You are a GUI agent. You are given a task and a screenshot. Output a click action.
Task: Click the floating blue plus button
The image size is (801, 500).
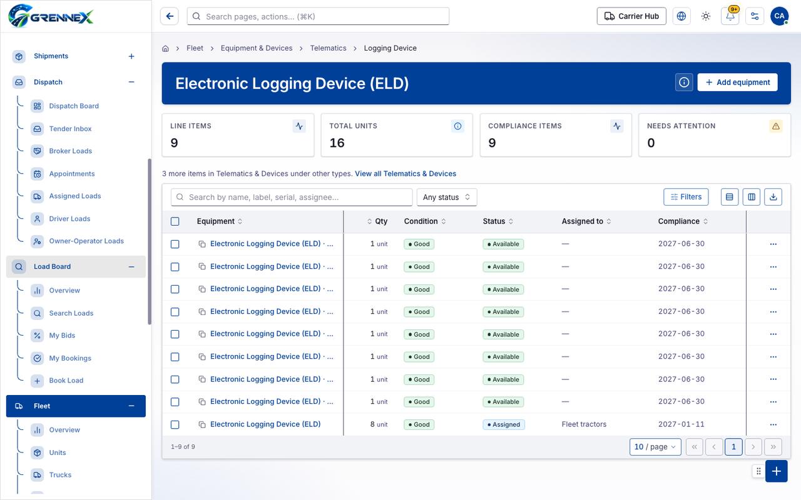click(x=777, y=471)
